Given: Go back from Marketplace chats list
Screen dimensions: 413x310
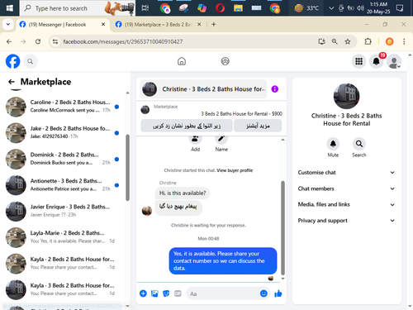Looking at the screenshot, I should 12,82.
